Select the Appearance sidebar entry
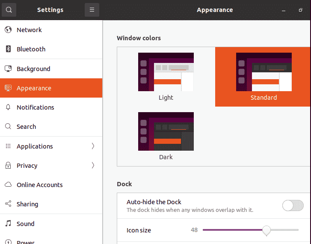The width and height of the screenshot is (311, 244). (51, 88)
